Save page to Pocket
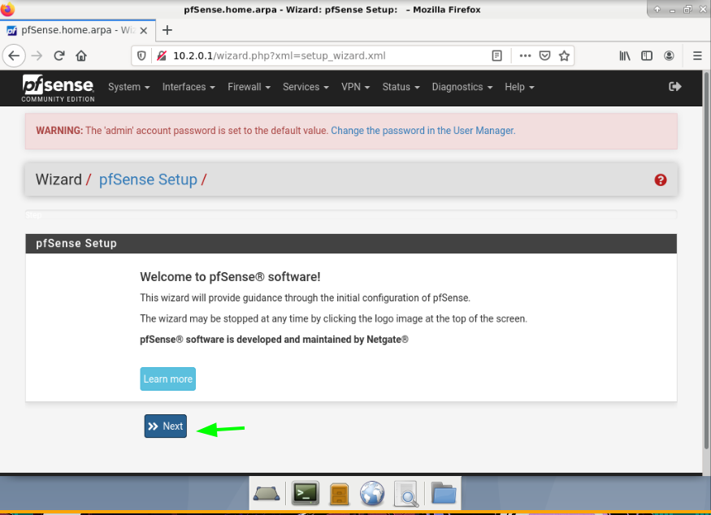The image size is (711, 515). click(x=544, y=56)
